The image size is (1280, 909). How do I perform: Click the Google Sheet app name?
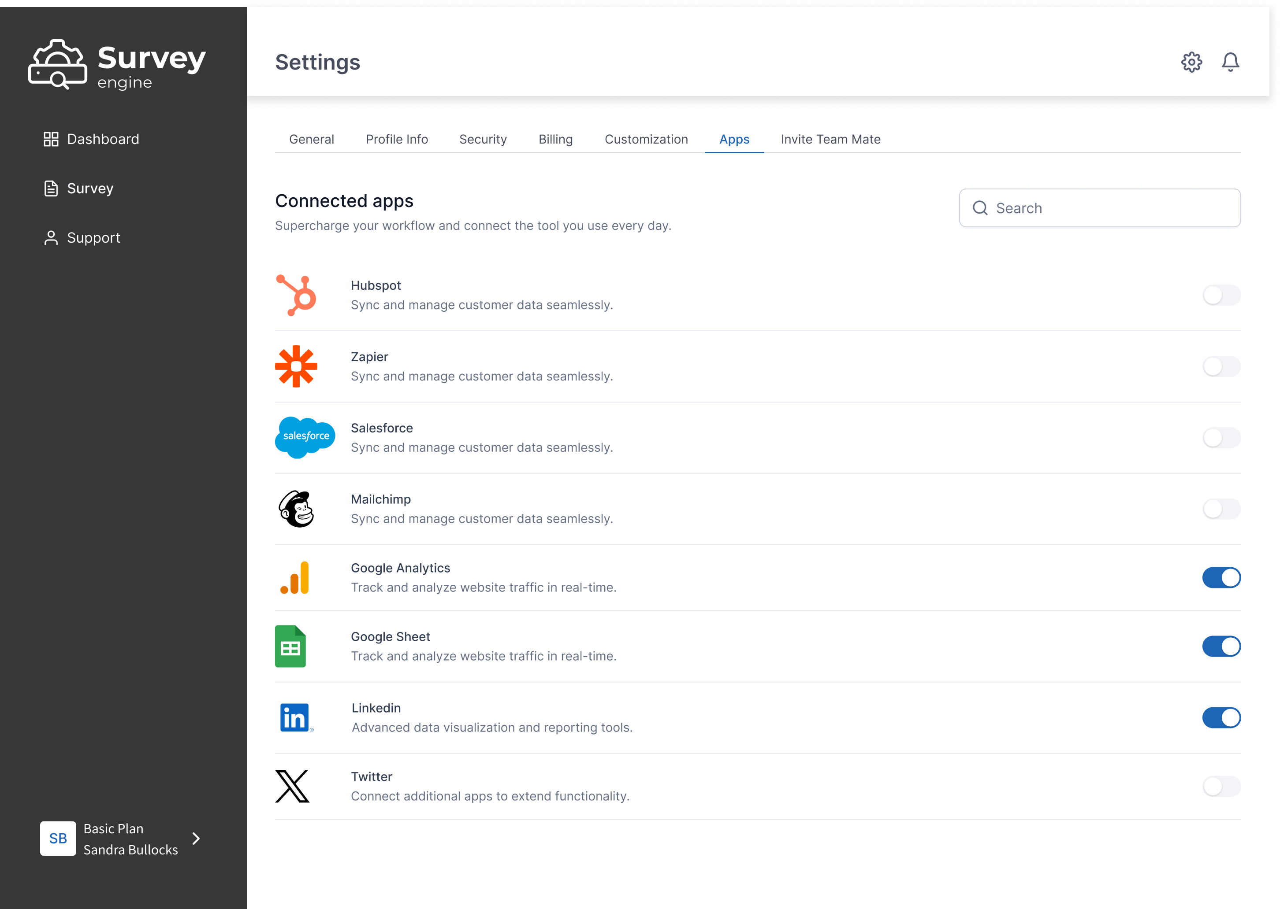tap(391, 637)
